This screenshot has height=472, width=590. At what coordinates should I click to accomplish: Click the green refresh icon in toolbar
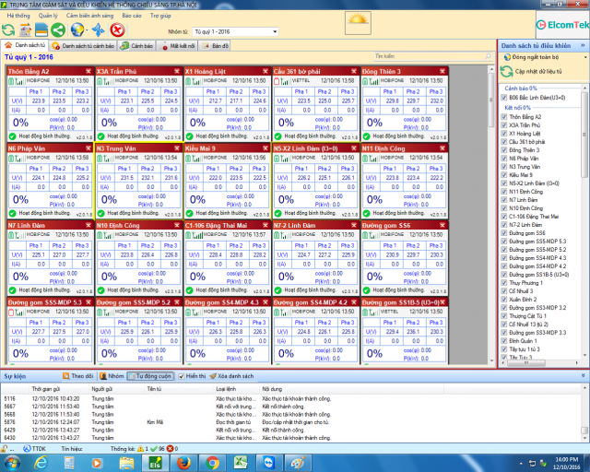pyautogui.click(x=8, y=30)
